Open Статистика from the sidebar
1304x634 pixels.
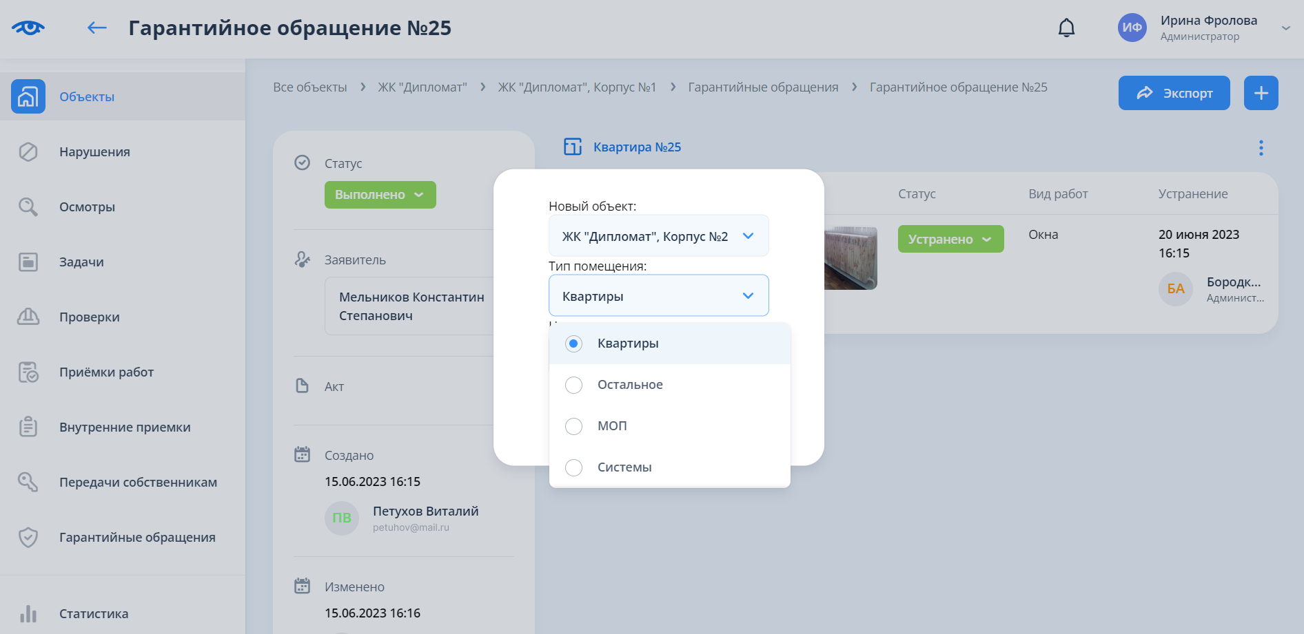[x=93, y=613]
